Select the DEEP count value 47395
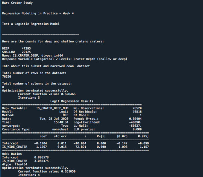203x177 pixels. click(26, 48)
